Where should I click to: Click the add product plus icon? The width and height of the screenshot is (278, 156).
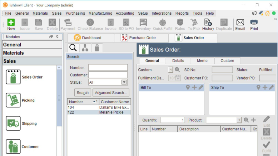coord(253,120)
